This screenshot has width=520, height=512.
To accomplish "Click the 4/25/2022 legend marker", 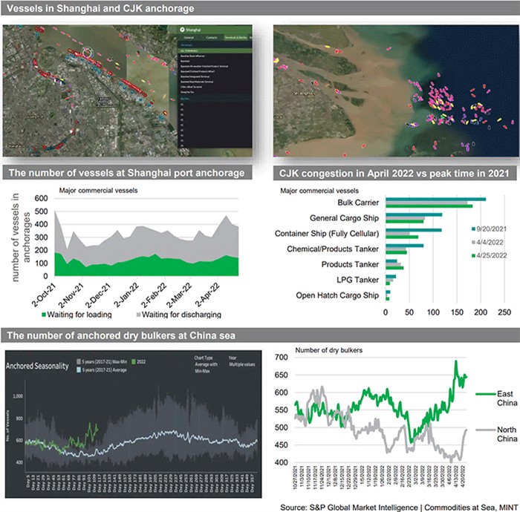I will click(x=472, y=256).
